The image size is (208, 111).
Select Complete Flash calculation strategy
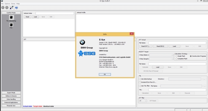click(x=176, y=59)
